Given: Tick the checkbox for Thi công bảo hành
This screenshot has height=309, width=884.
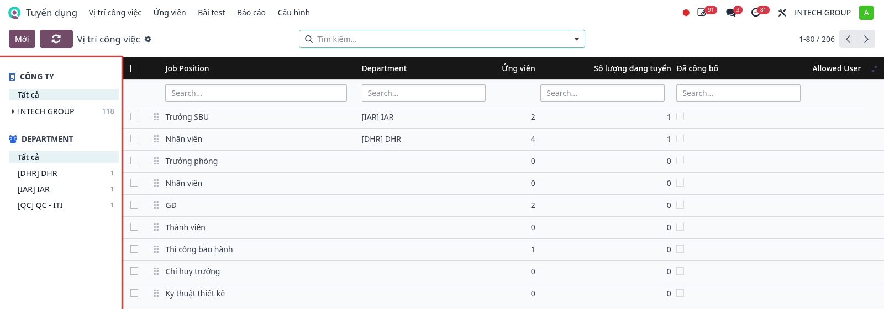Looking at the screenshot, I should [x=134, y=249].
